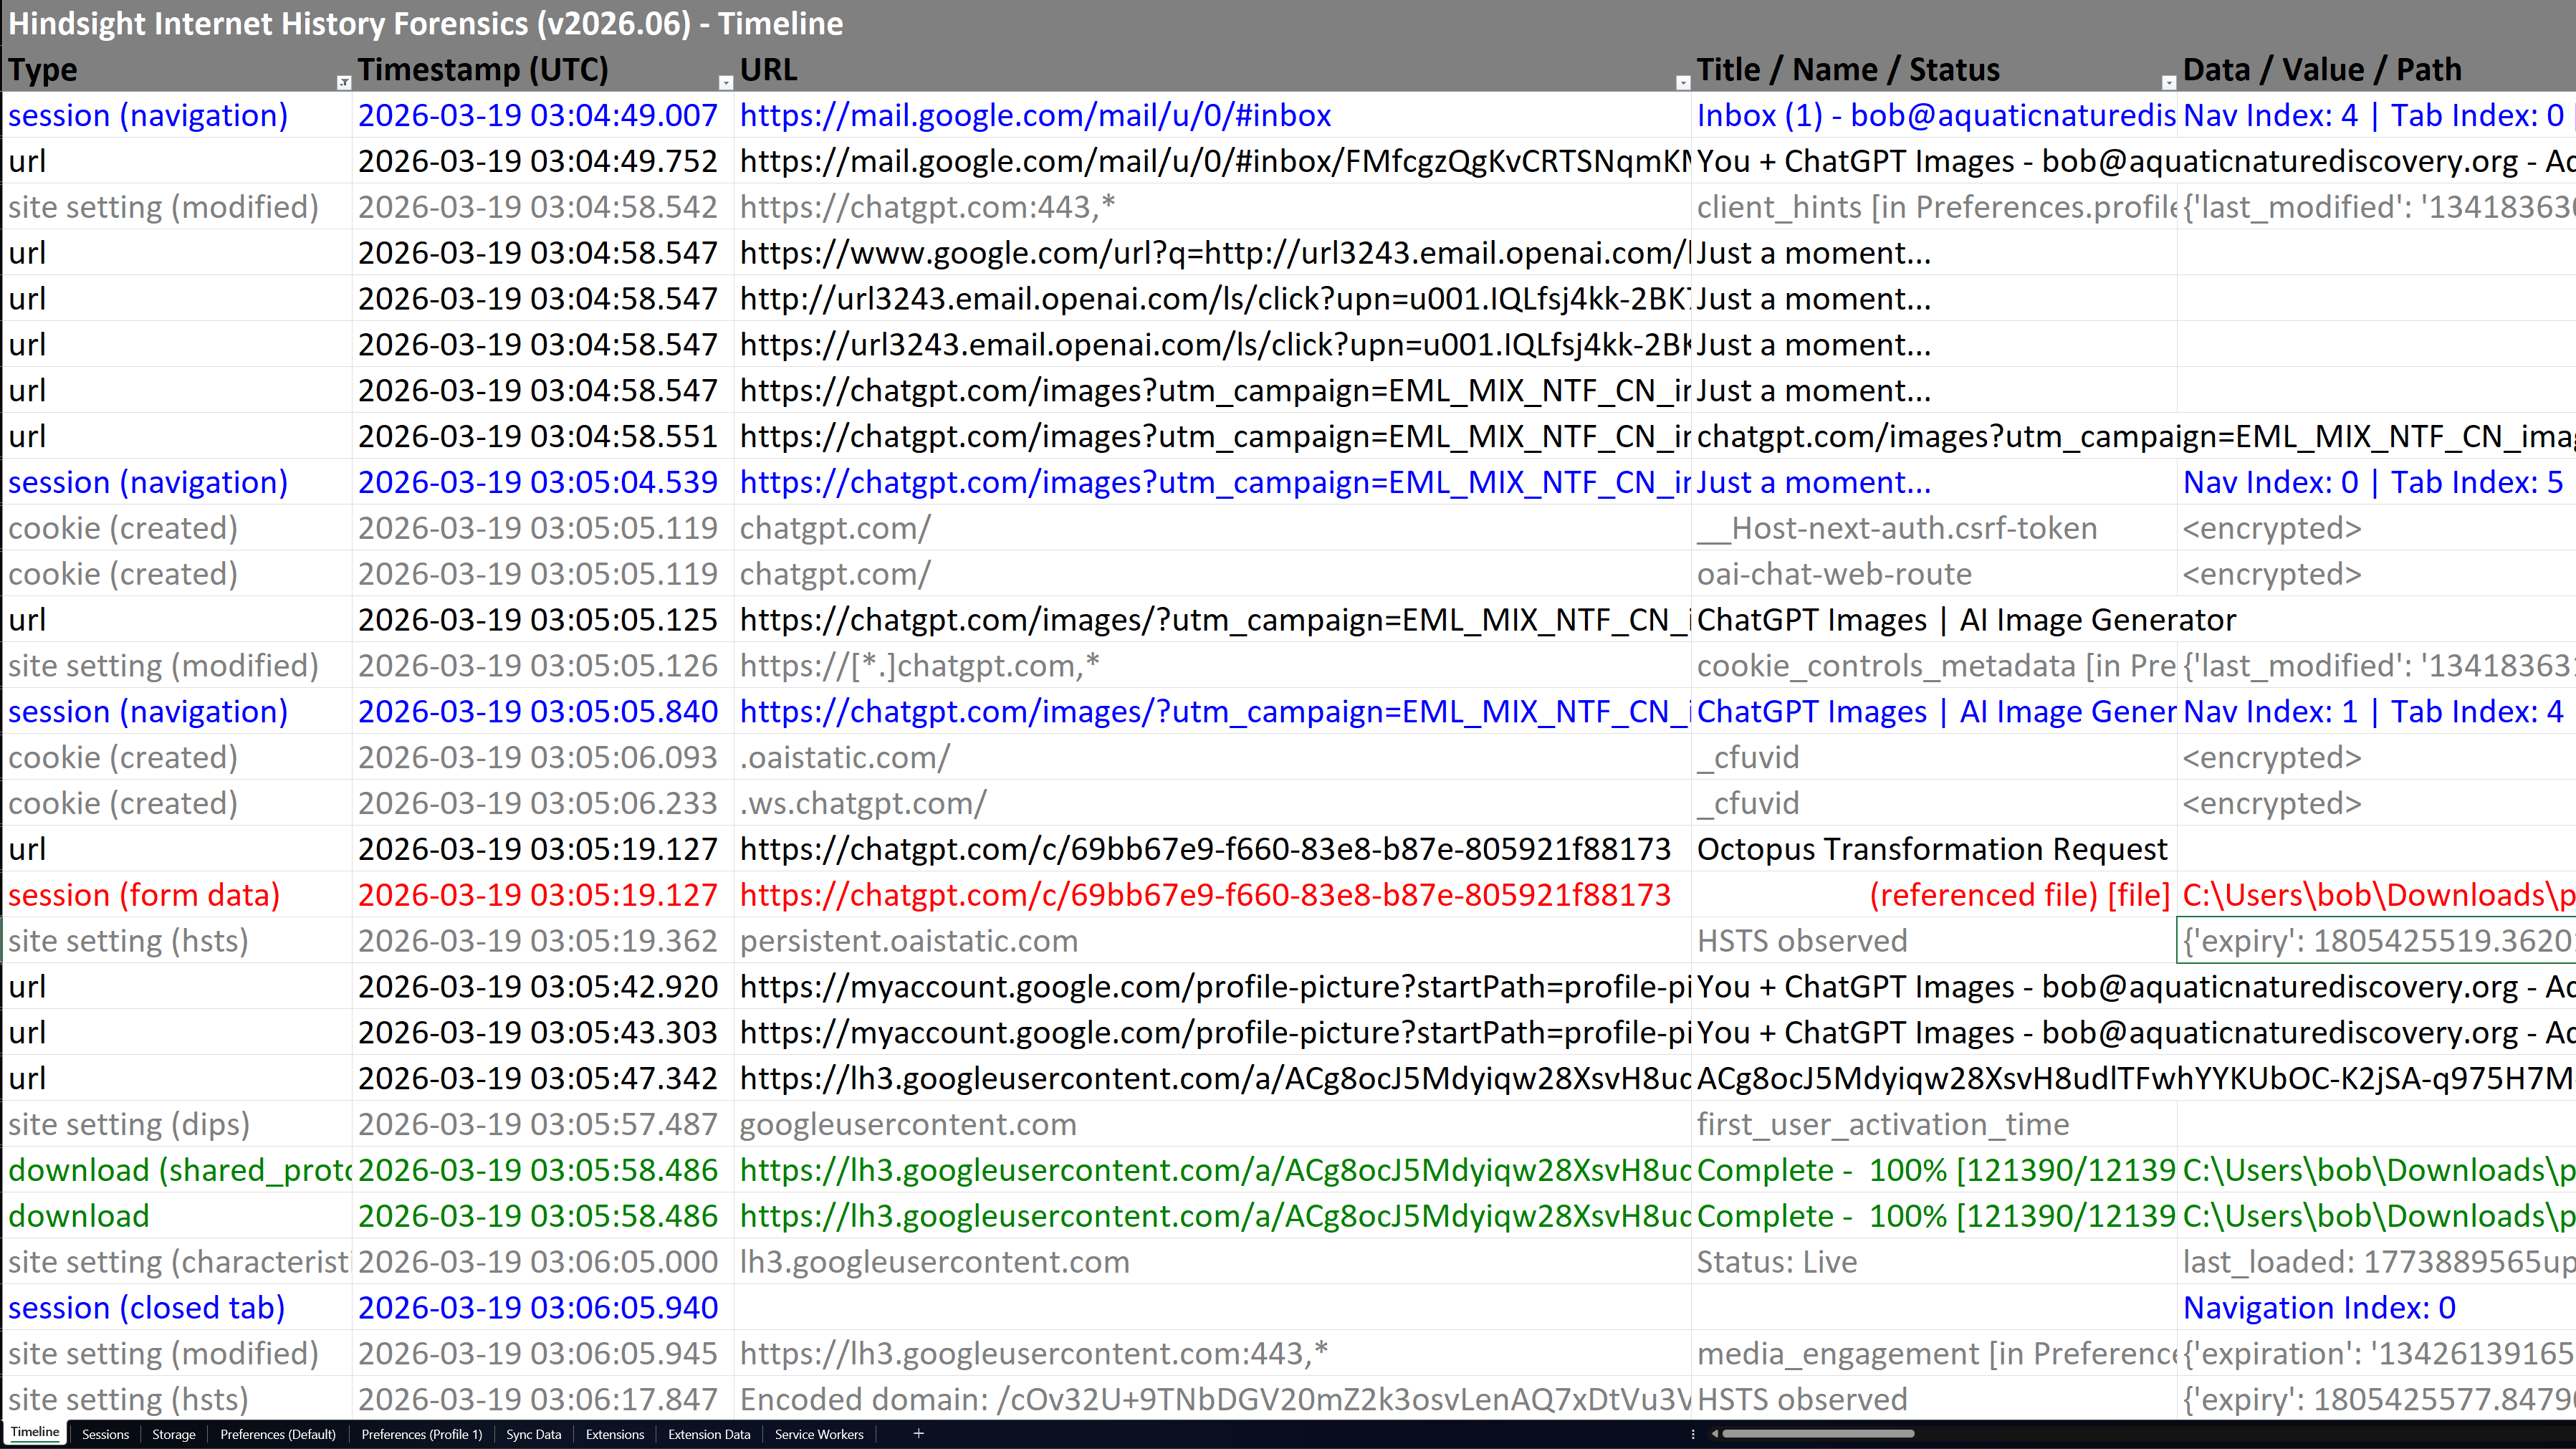The height and width of the screenshot is (1449, 2576).
Task: Select timestamp cell 2026-03-19 03:05:47.342
Action: click(543, 1078)
